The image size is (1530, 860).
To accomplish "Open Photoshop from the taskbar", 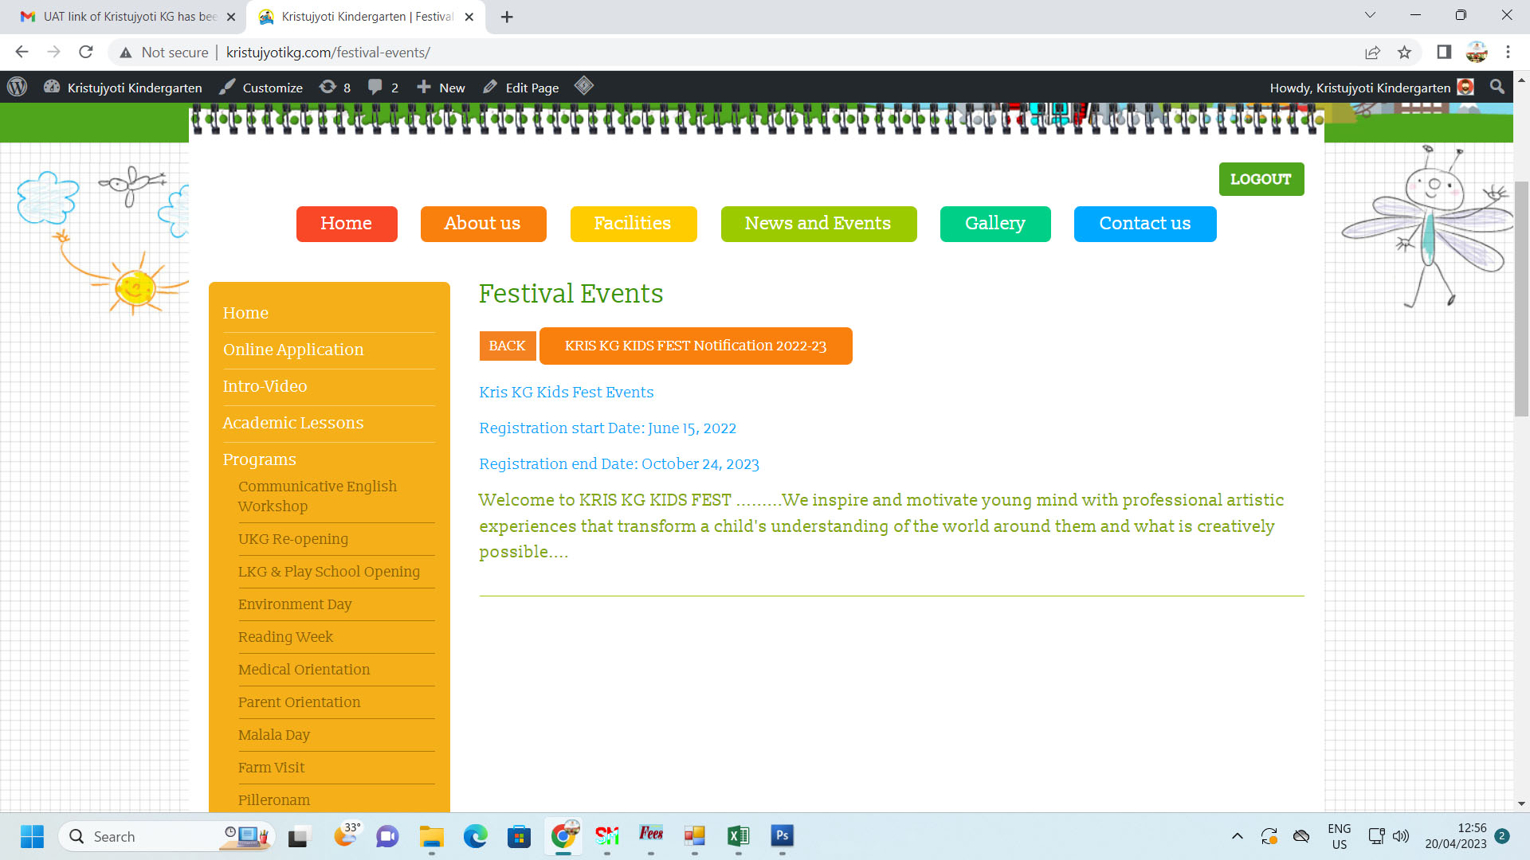I will click(x=782, y=836).
